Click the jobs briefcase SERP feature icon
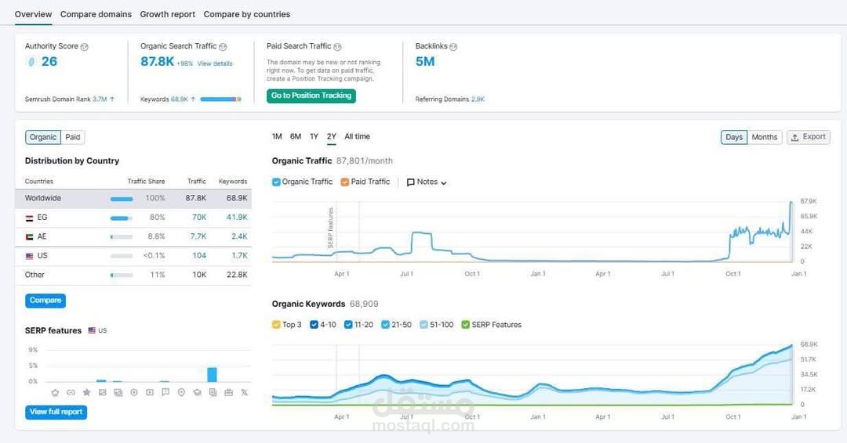This screenshot has width=847, height=443. click(x=229, y=392)
